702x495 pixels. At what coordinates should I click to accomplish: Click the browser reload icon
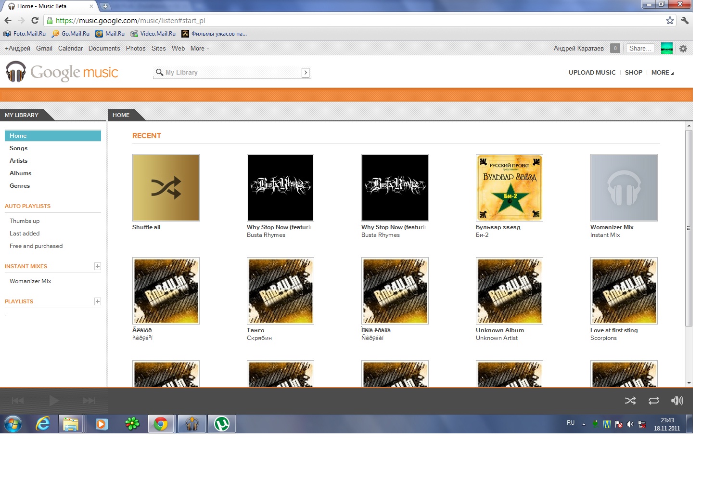[x=35, y=21]
